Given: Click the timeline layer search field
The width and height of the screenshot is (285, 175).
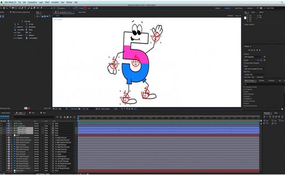Looking at the screenshot, I should [33, 117].
